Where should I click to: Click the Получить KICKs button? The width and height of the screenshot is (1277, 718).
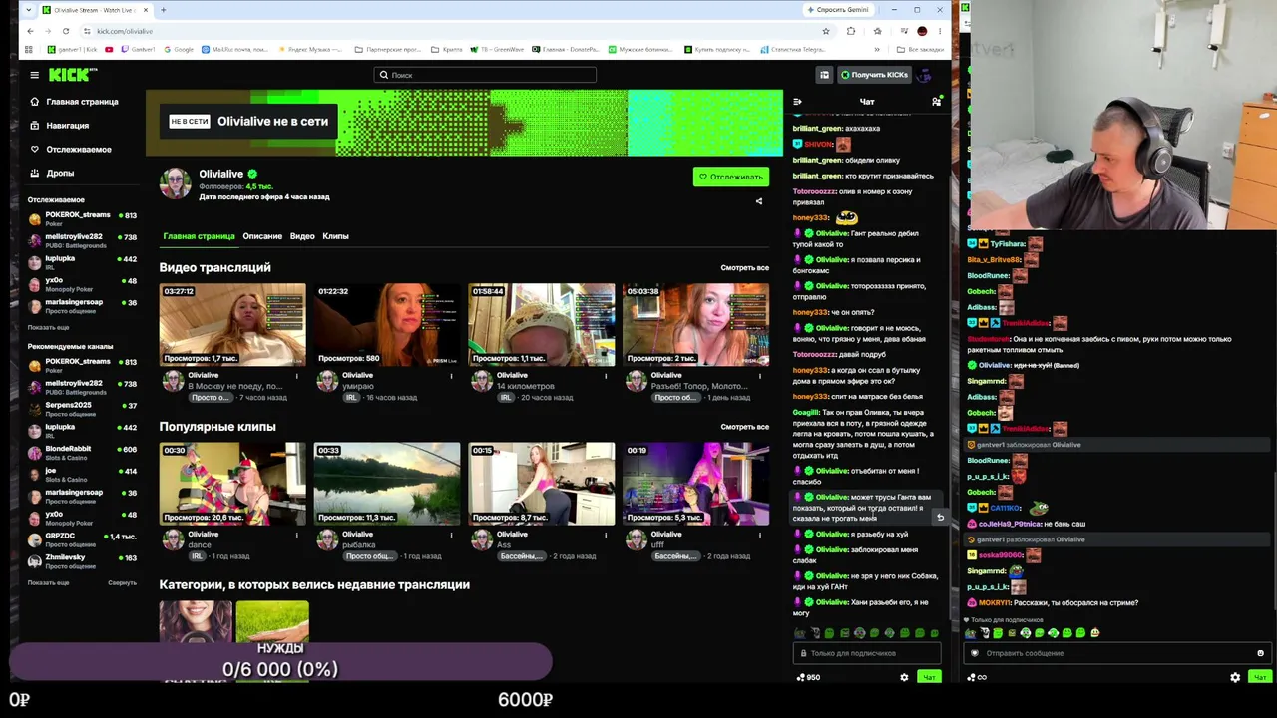click(x=874, y=75)
